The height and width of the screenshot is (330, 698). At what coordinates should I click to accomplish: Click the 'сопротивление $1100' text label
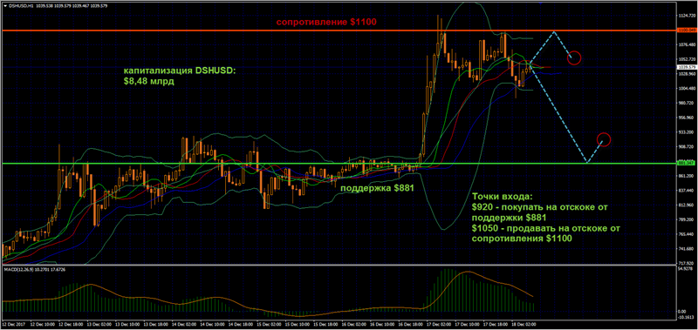point(329,22)
